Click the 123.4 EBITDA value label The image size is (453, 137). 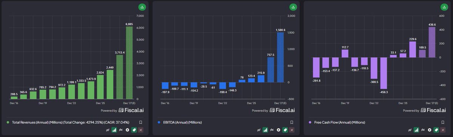(x=252, y=76)
